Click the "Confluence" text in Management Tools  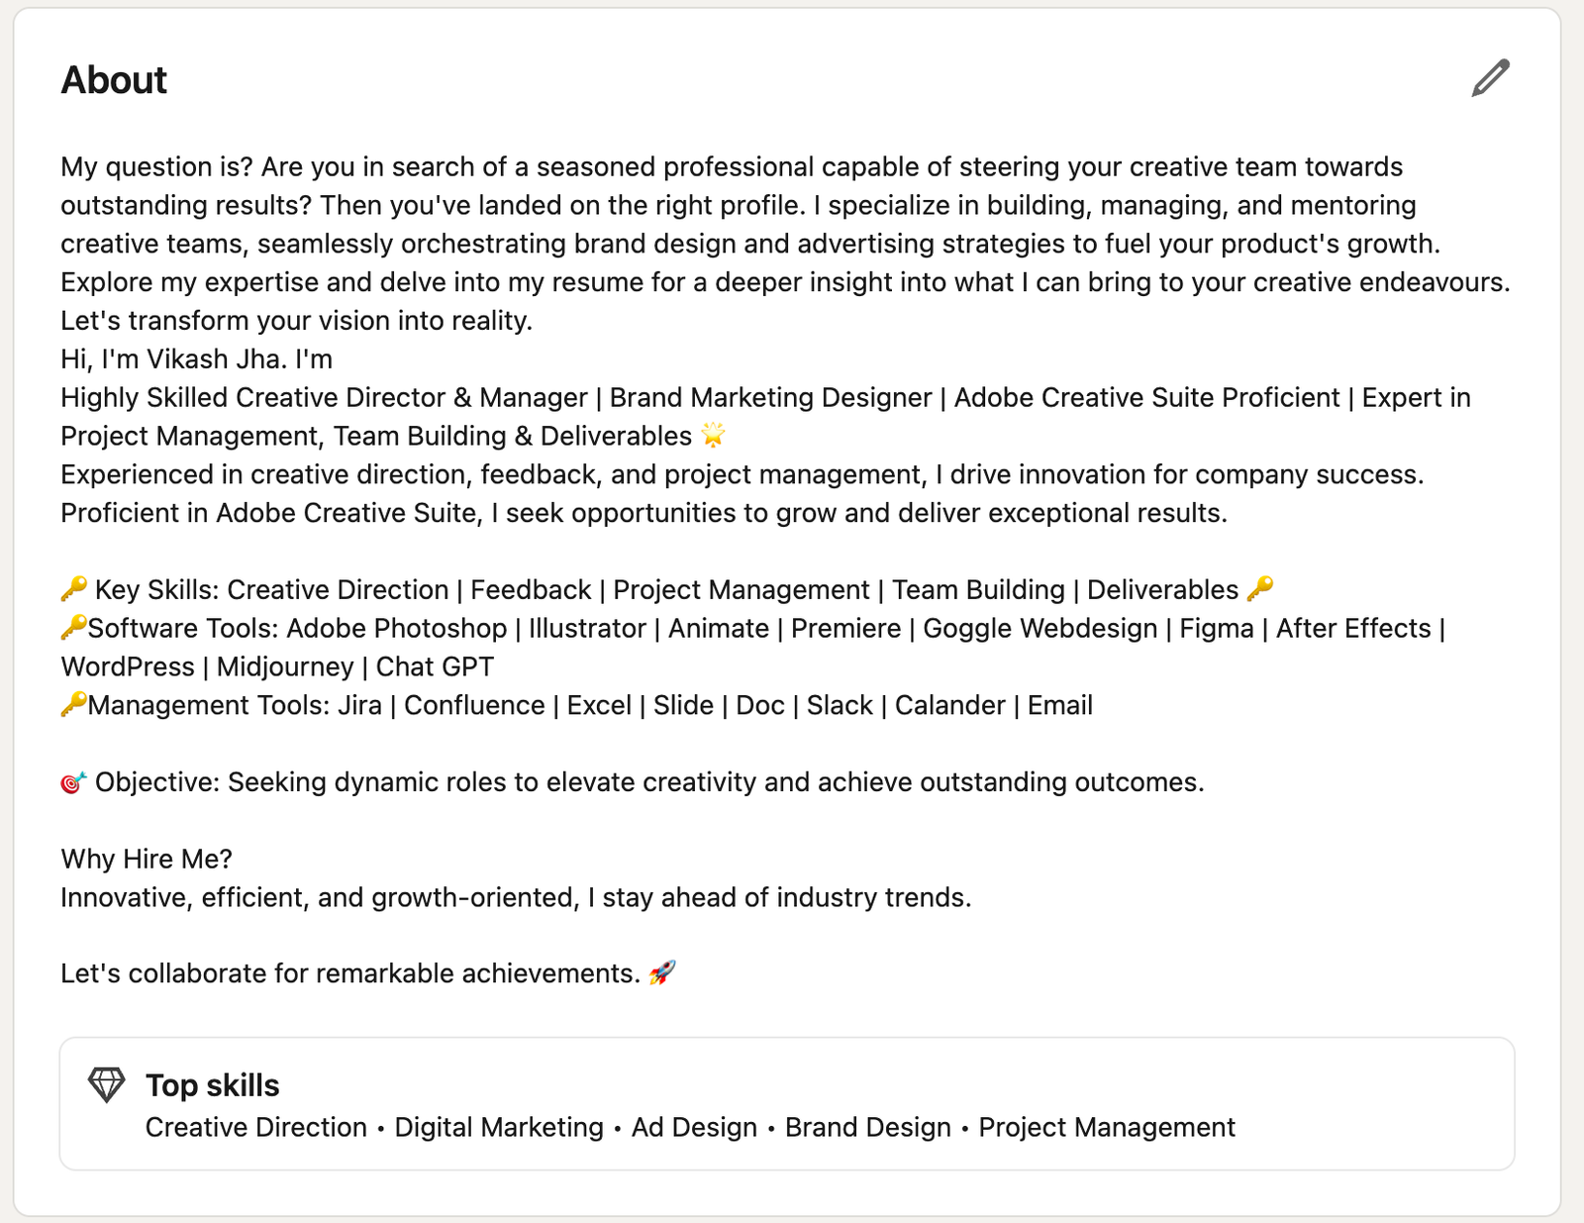coord(474,705)
